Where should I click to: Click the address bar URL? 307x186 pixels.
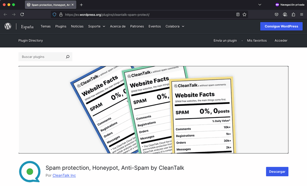pyautogui.click(x=107, y=15)
